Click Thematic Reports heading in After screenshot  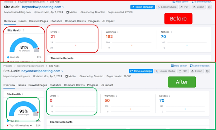(x=61, y=122)
